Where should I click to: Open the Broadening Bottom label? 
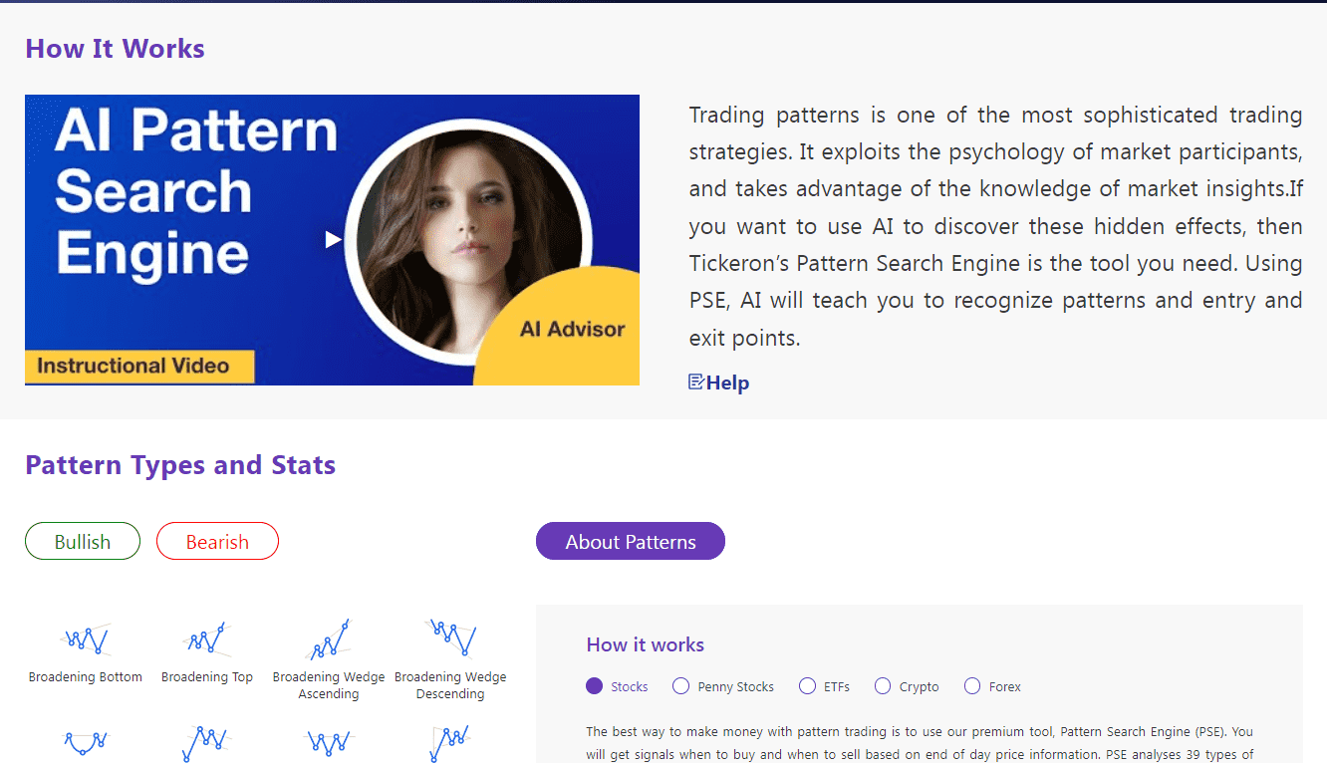coord(86,677)
